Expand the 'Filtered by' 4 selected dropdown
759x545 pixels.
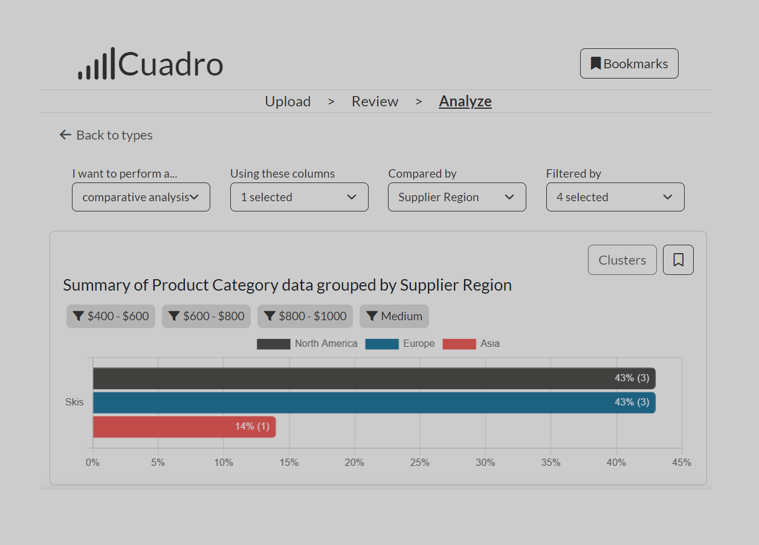615,197
